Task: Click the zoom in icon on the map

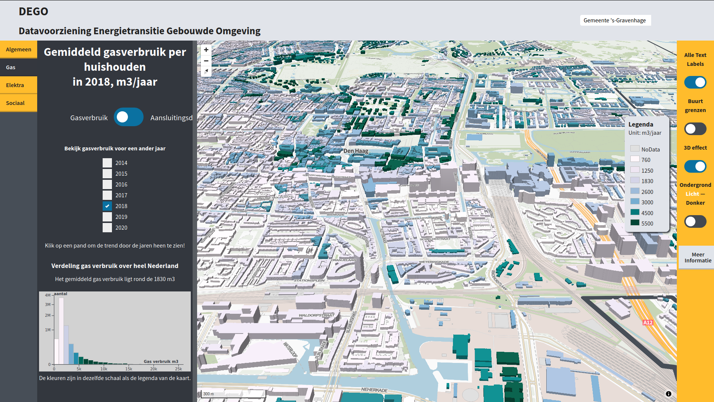Action: click(206, 50)
